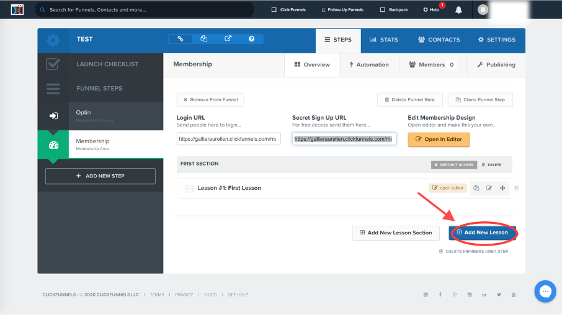Select the Membership funnel step
The height and width of the screenshot is (315, 562).
tap(100, 144)
